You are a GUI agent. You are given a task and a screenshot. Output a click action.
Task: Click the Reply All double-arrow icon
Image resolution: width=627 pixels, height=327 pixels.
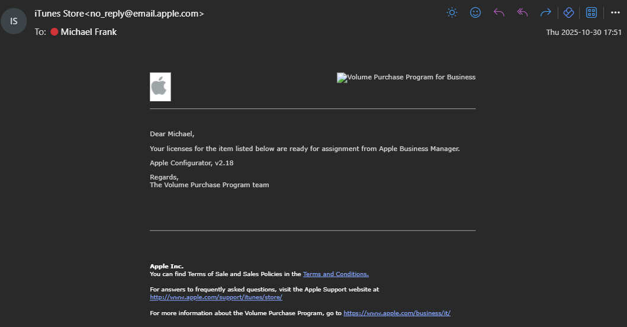(x=522, y=12)
